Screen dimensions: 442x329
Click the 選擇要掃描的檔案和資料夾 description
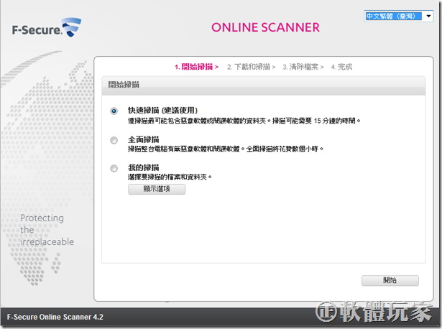coord(170,177)
